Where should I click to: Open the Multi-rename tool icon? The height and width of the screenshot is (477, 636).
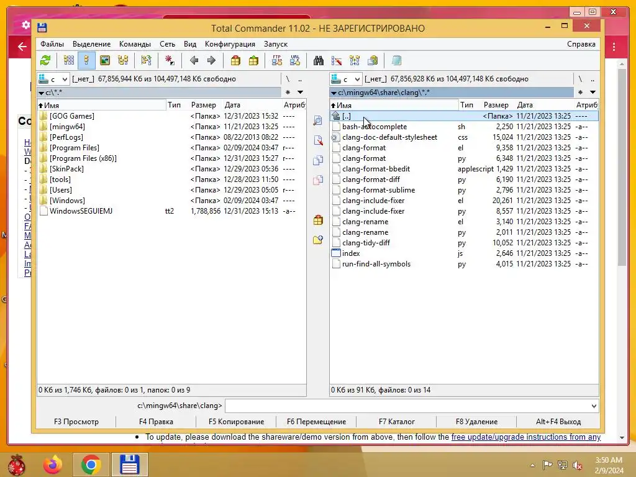[x=336, y=60]
